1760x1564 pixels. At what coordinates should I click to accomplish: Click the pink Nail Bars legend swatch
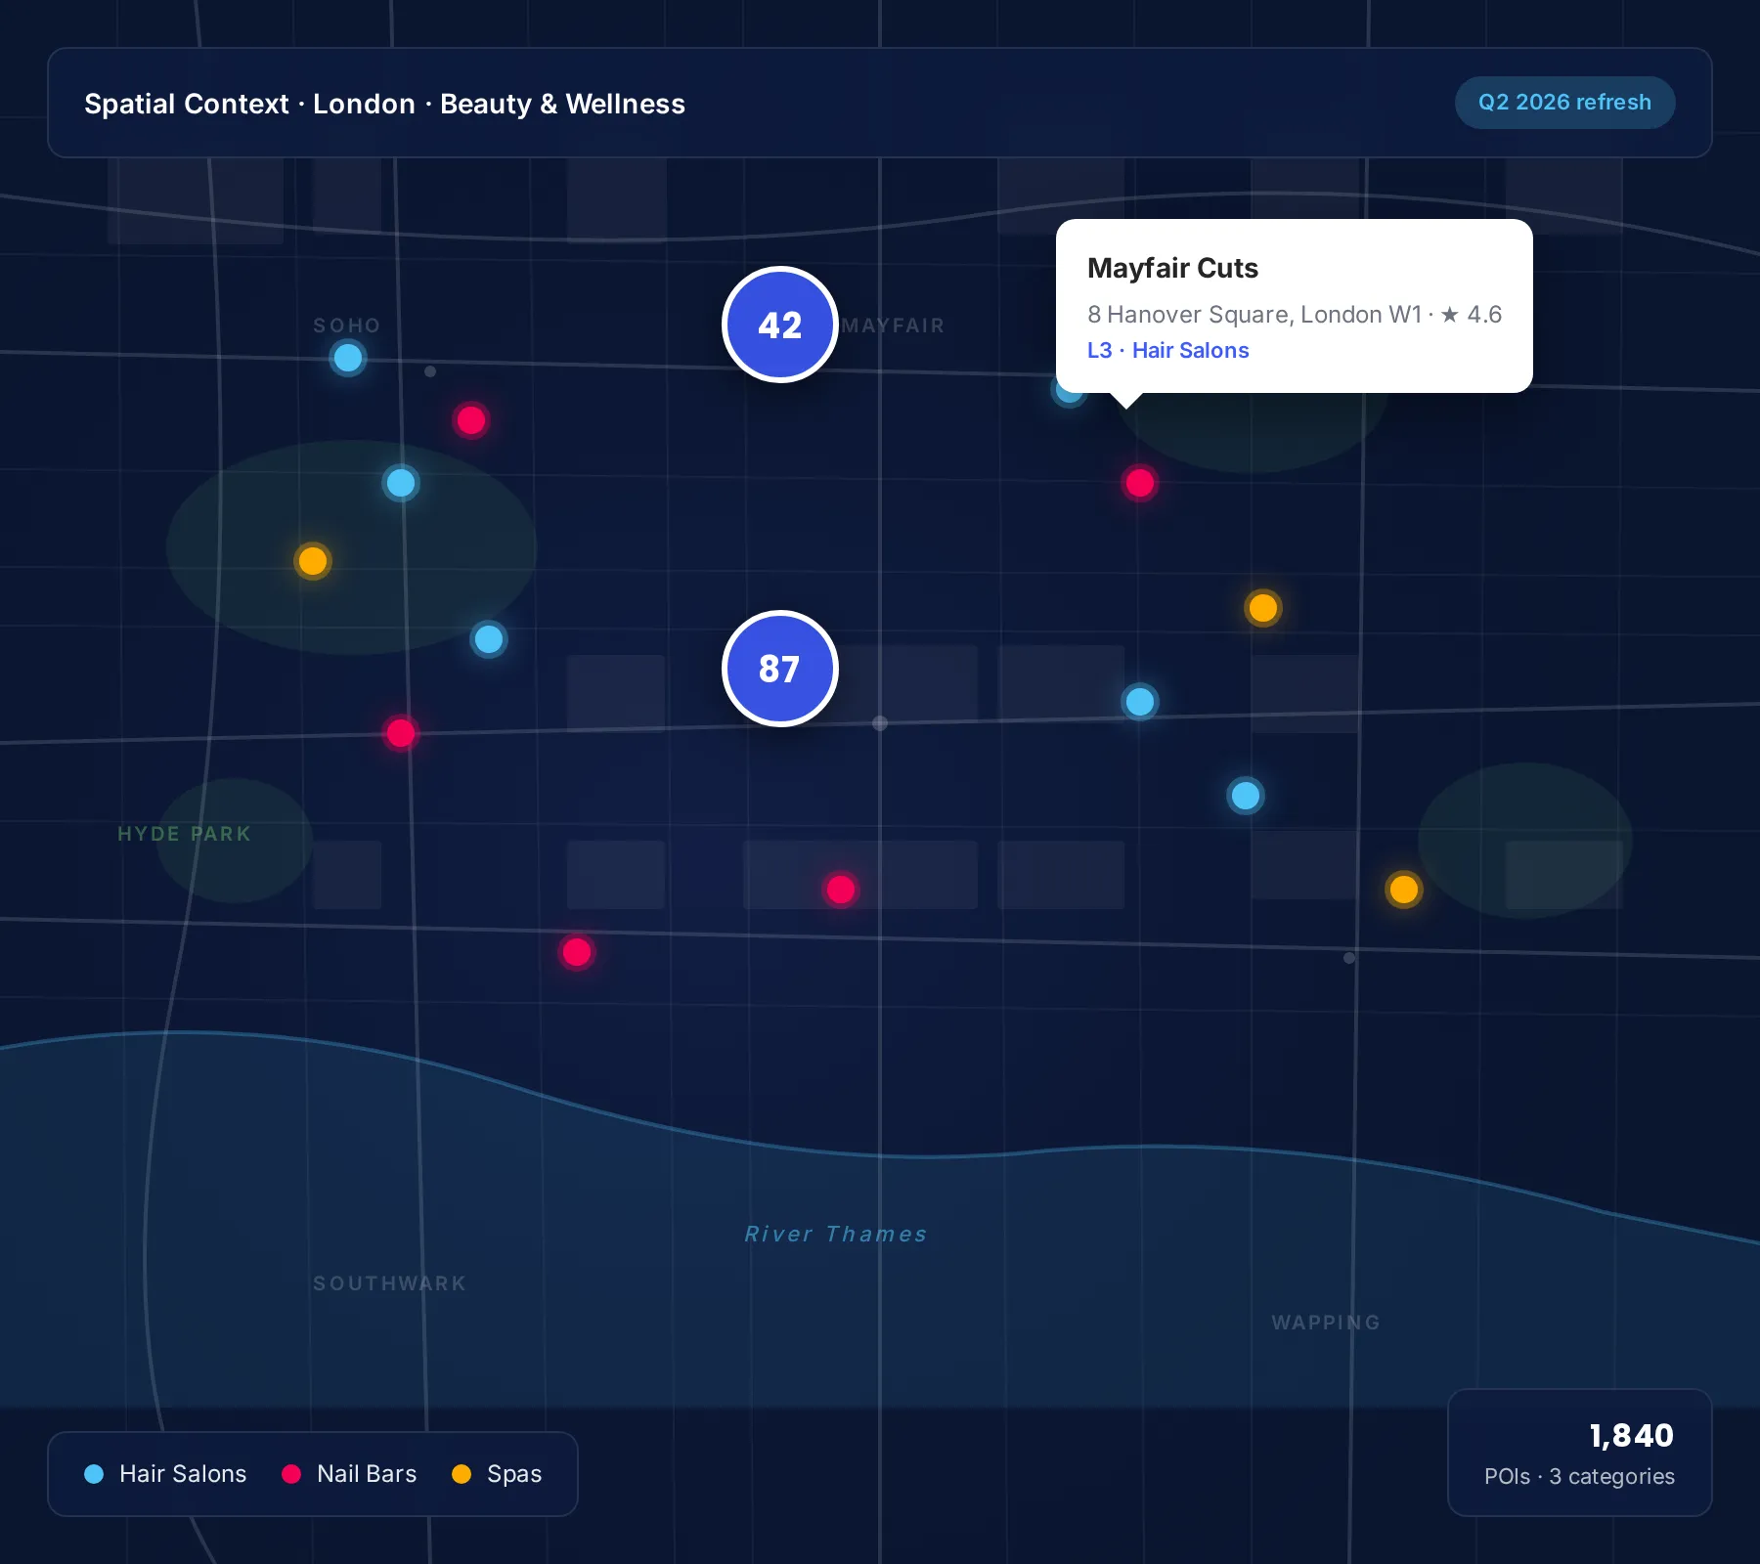[x=291, y=1474]
